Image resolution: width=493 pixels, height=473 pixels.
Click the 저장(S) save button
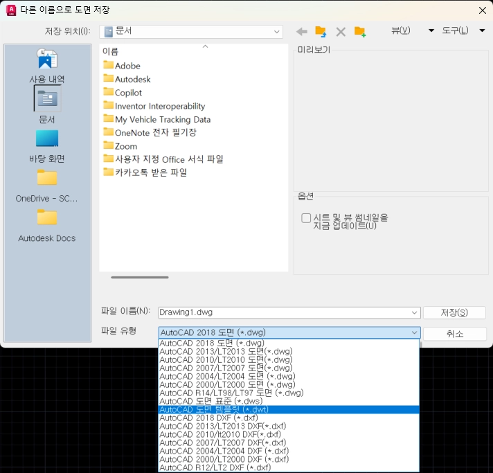pyautogui.click(x=454, y=312)
